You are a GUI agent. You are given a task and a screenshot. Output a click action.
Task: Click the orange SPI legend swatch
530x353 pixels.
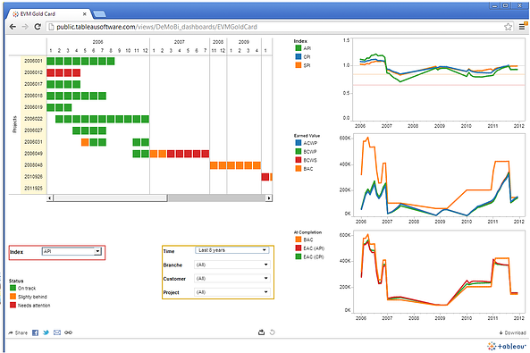[299, 65]
